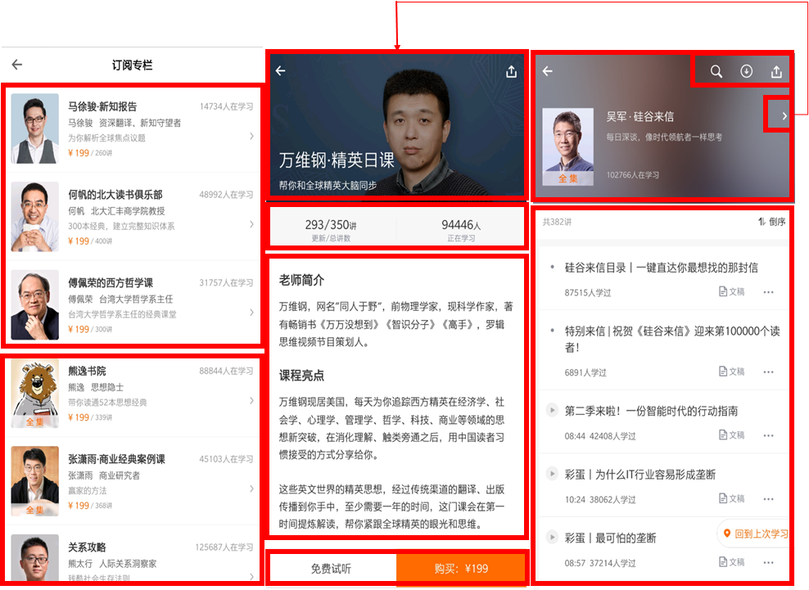The height and width of the screenshot is (590, 809).
Task: Tap 订阅专栏 page title
Action: tap(132, 65)
